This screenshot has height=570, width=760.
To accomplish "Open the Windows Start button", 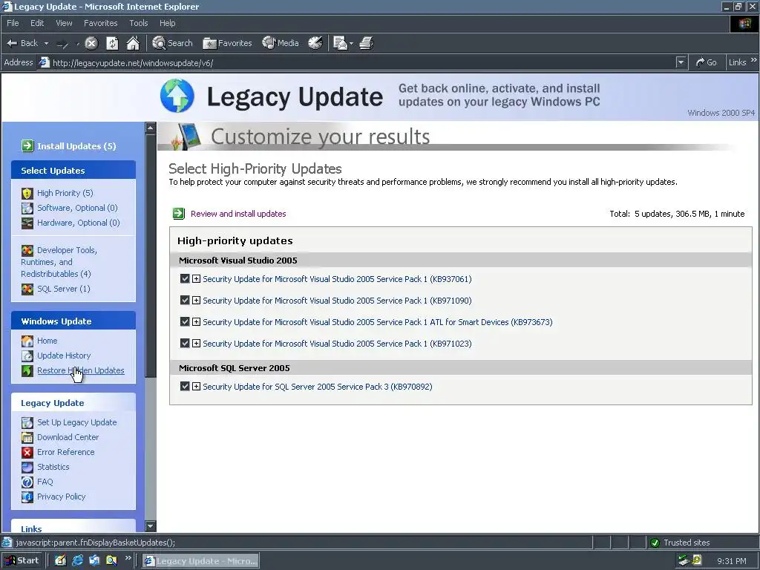I will click(x=22, y=560).
